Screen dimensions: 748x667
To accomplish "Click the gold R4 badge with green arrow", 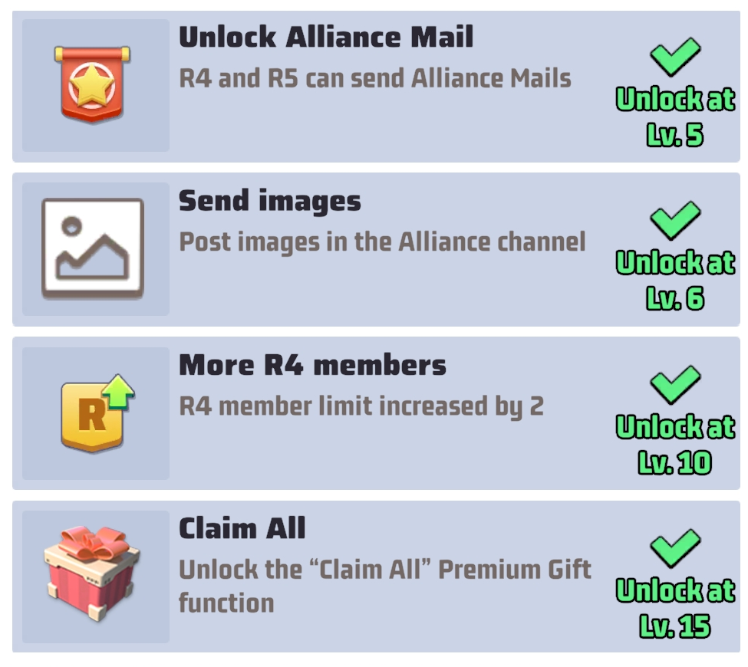I will click(97, 413).
